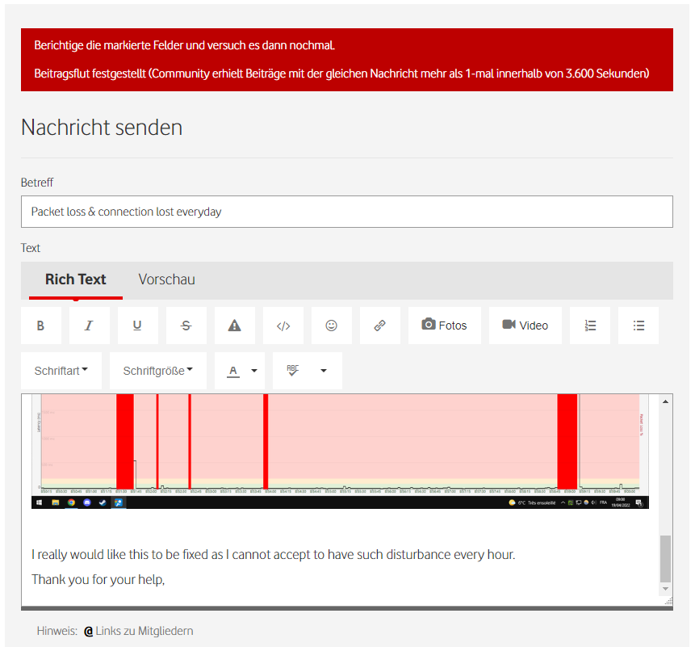The image size is (695, 647).
Task: Expand spell check options arrow
Action: [x=324, y=371]
